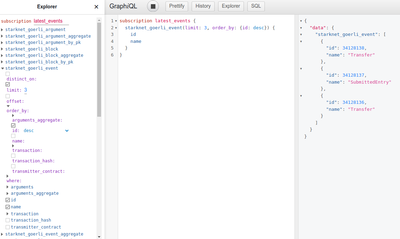Expand starknet_goerli_argument_aggregate node
The height and width of the screenshot is (239, 400).
(x=2, y=36)
